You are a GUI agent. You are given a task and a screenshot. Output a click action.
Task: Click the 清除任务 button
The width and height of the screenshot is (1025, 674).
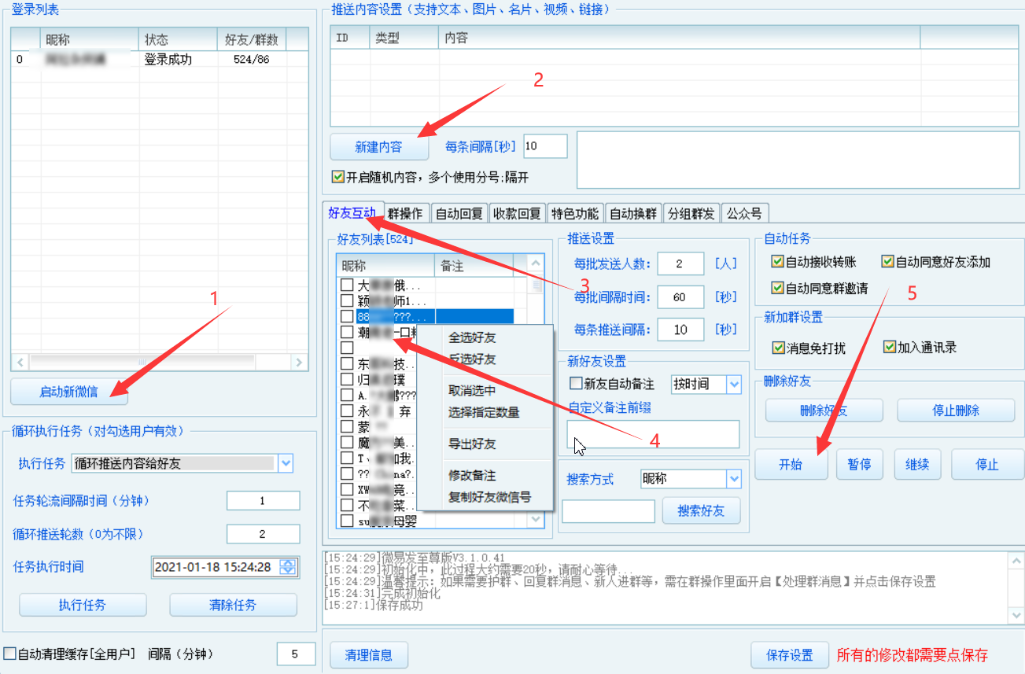click(234, 605)
